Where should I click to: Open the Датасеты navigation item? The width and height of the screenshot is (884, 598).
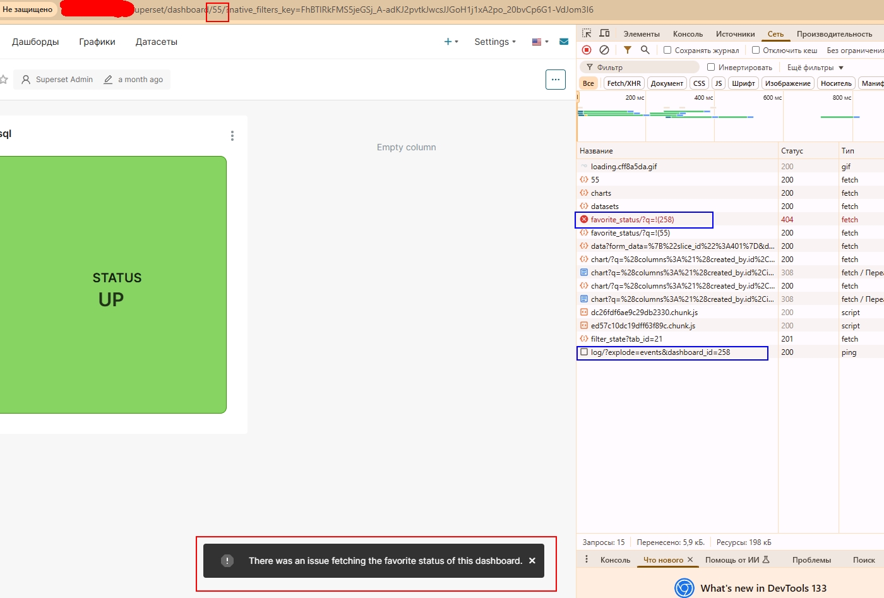(x=156, y=42)
